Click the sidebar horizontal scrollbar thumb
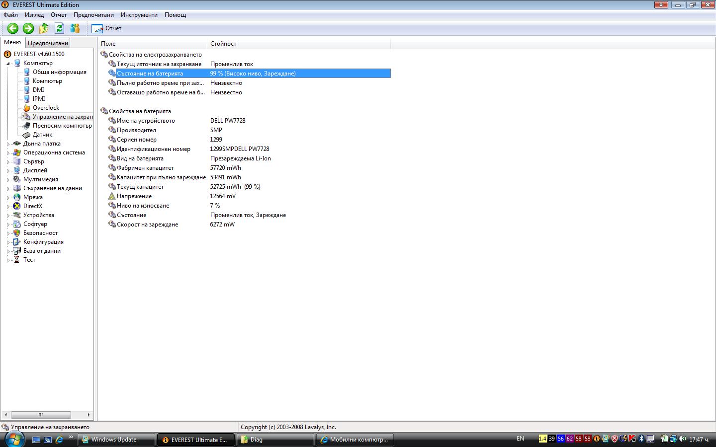 tap(41, 415)
